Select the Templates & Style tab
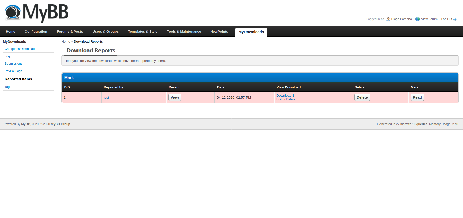Screen dimensions: 463x218 point(143,32)
